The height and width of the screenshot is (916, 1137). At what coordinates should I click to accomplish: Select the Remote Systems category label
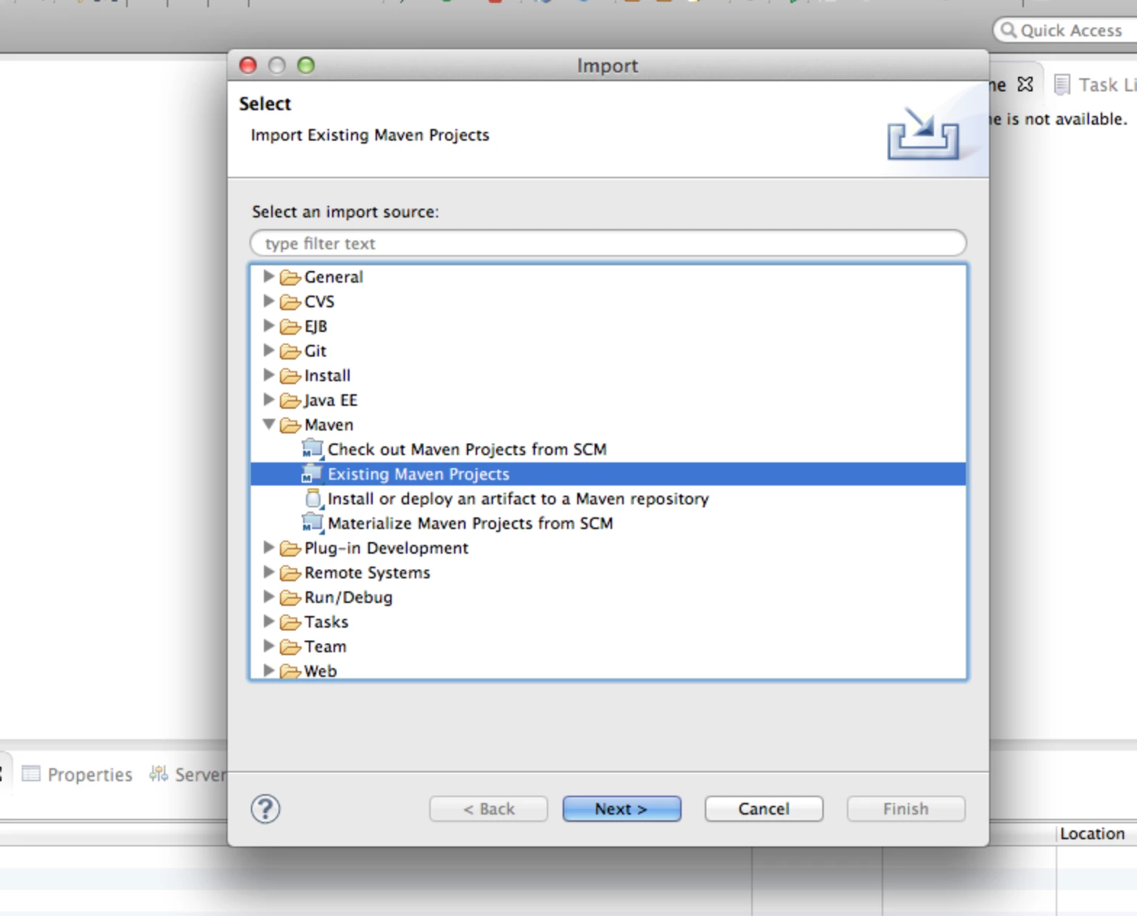coord(367,572)
